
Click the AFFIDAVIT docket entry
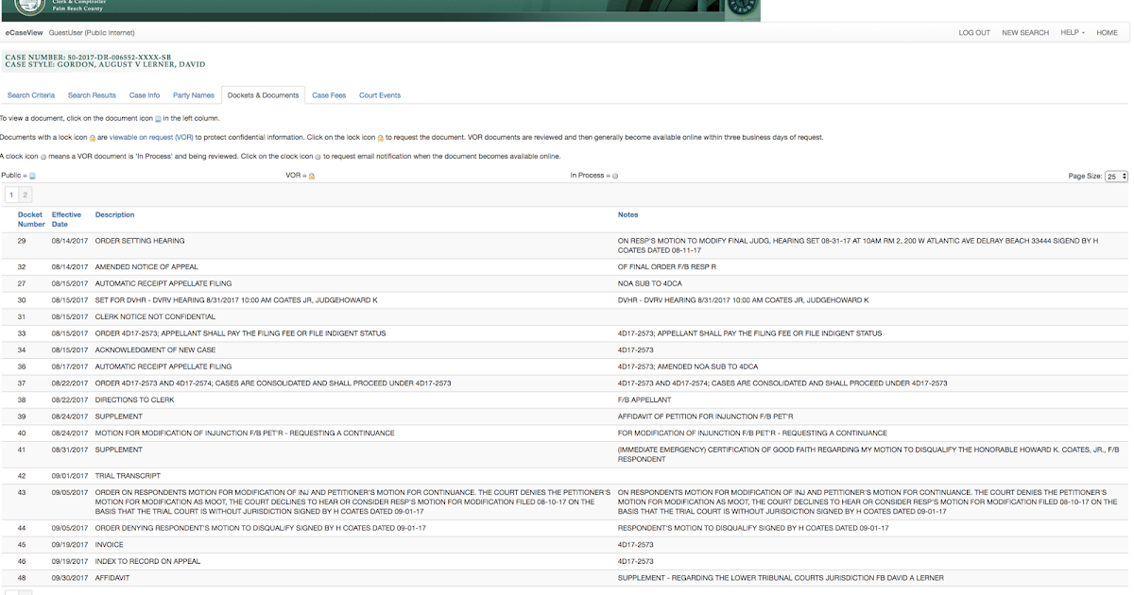point(114,578)
